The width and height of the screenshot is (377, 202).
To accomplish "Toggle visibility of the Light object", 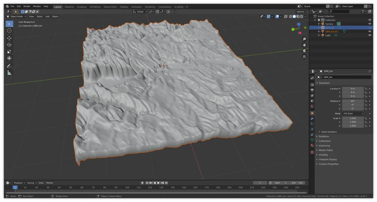I will click(x=370, y=35).
